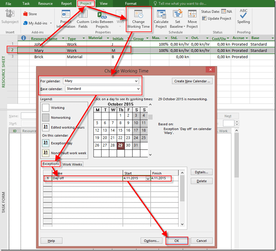Expand the My Add-ins dropdown
Screen dimensions: 276x251
pyautogui.click(x=49, y=23)
